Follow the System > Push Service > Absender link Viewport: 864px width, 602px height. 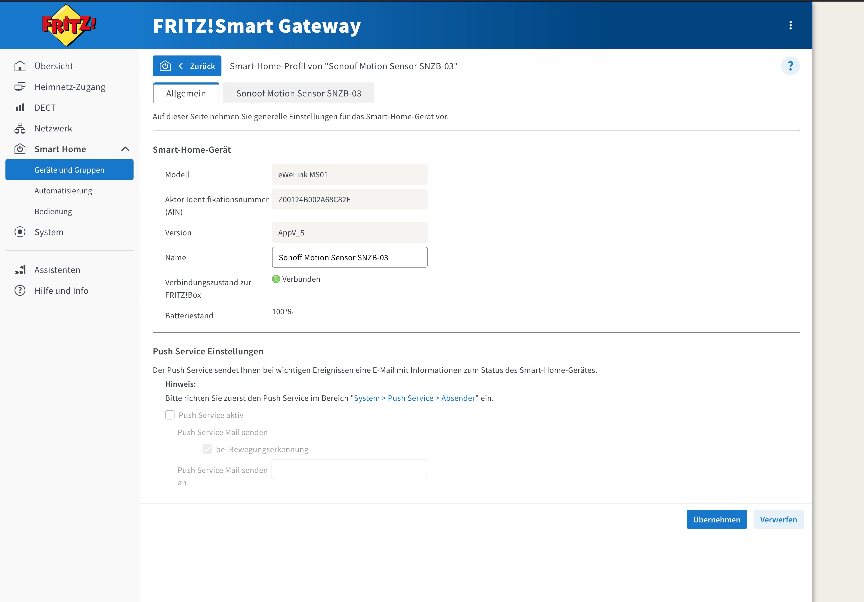[414, 398]
